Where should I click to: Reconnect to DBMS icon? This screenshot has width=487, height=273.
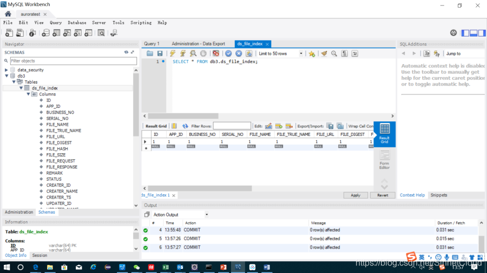[x=114, y=33]
